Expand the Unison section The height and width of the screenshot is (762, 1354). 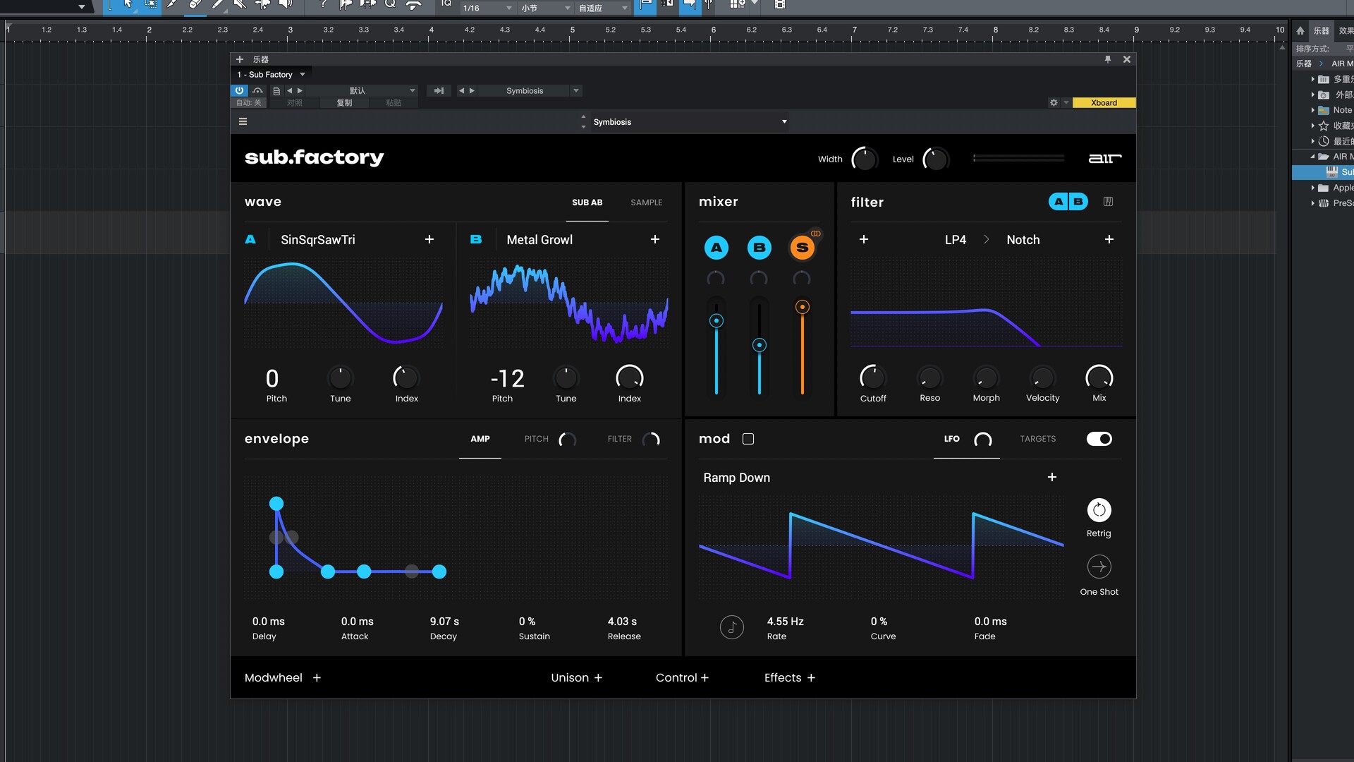576,677
